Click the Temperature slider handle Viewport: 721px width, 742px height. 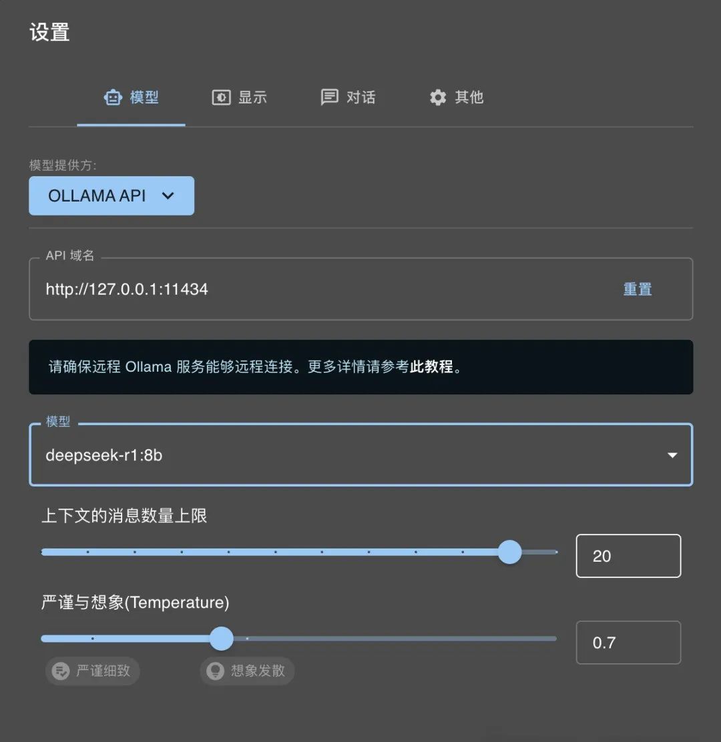click(222, 639)
